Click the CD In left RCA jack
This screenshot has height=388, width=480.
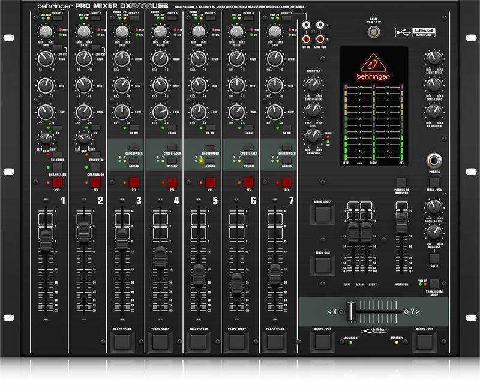coord(306,25)
